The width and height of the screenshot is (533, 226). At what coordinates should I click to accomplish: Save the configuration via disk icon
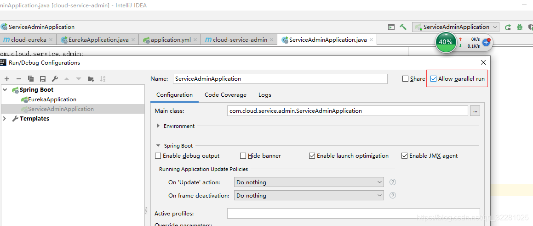pos(43,79)
